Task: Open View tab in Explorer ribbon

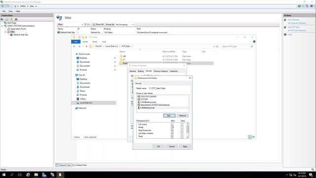Action: (x=104, y=42)
